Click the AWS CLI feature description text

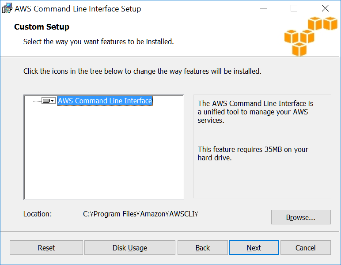coord(255,112)
